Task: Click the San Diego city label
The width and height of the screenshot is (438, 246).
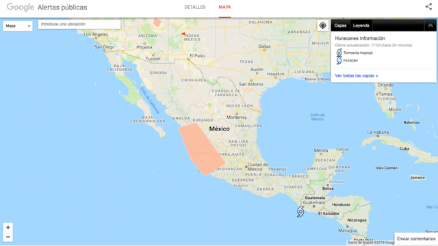Action: pos(104,47)
